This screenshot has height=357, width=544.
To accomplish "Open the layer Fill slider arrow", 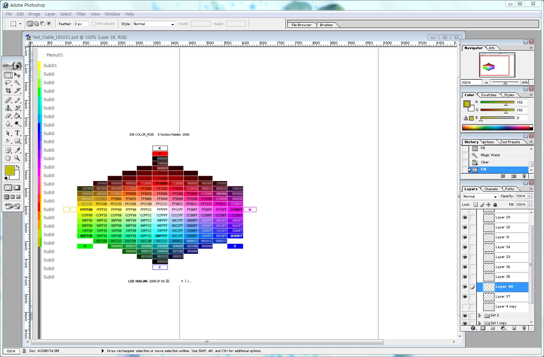I will pos(530,205).
